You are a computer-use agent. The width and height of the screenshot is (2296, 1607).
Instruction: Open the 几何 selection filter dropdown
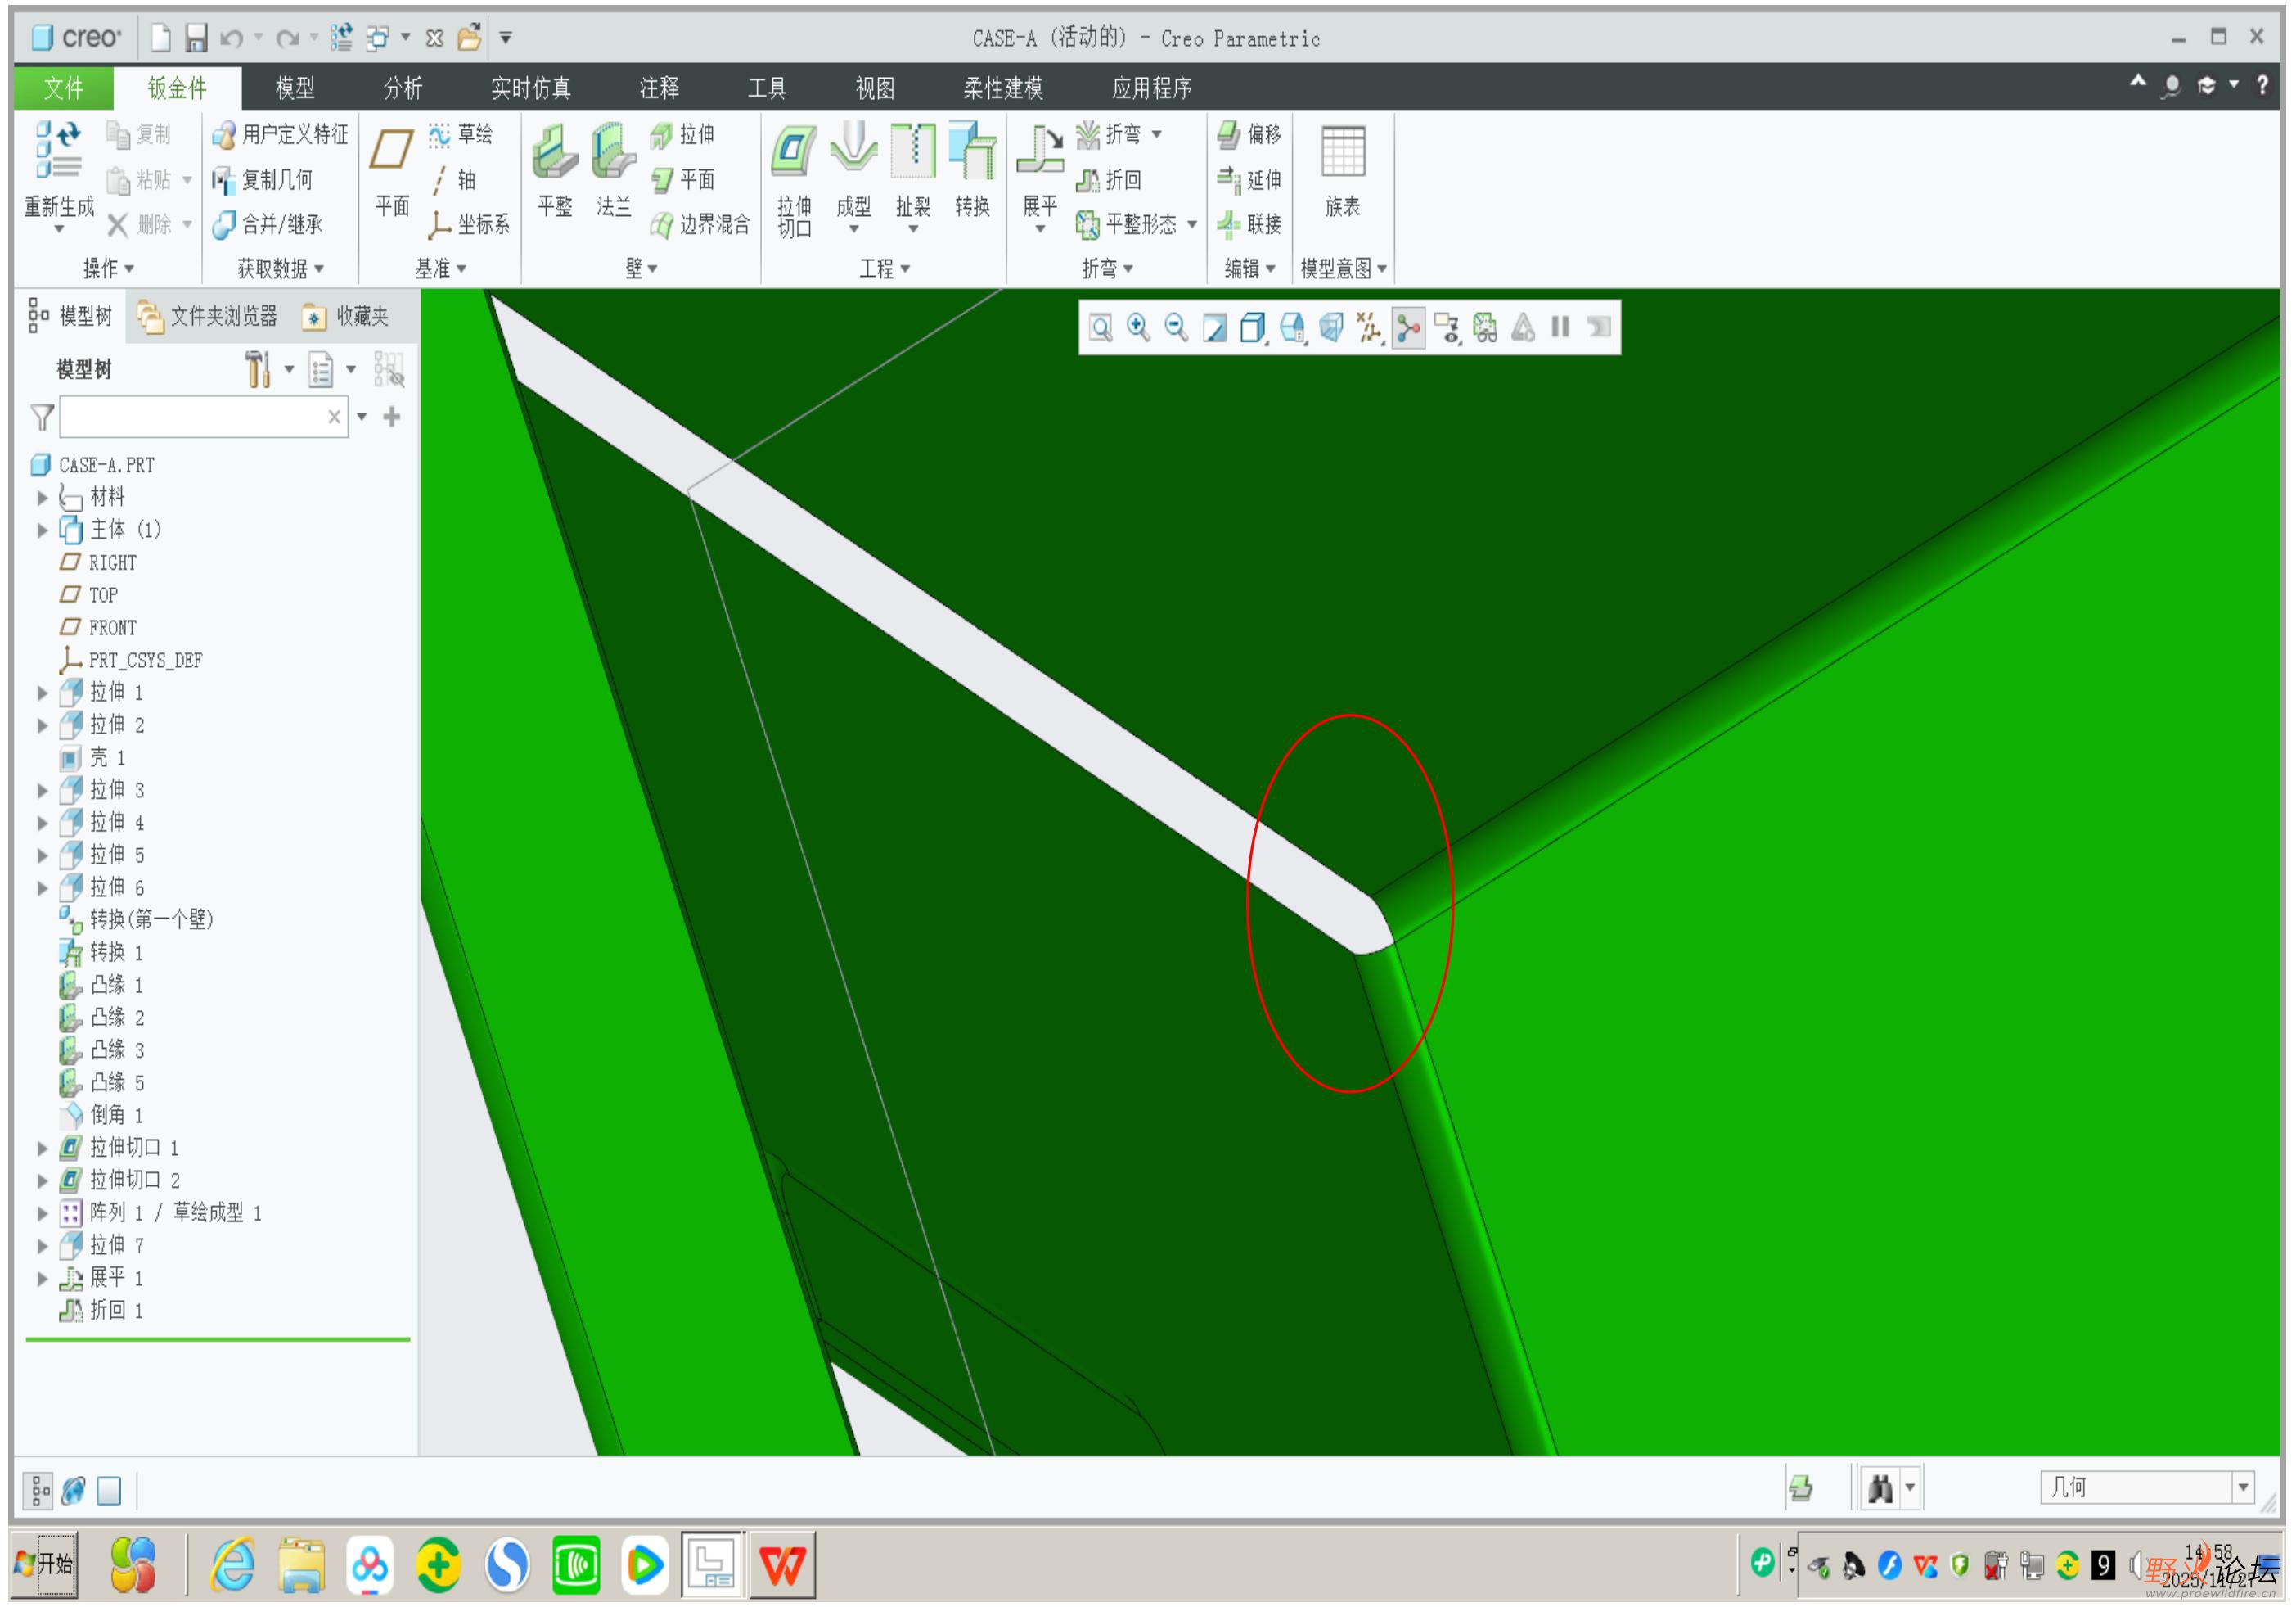pyautogui.click(x=2242, y=1487)
